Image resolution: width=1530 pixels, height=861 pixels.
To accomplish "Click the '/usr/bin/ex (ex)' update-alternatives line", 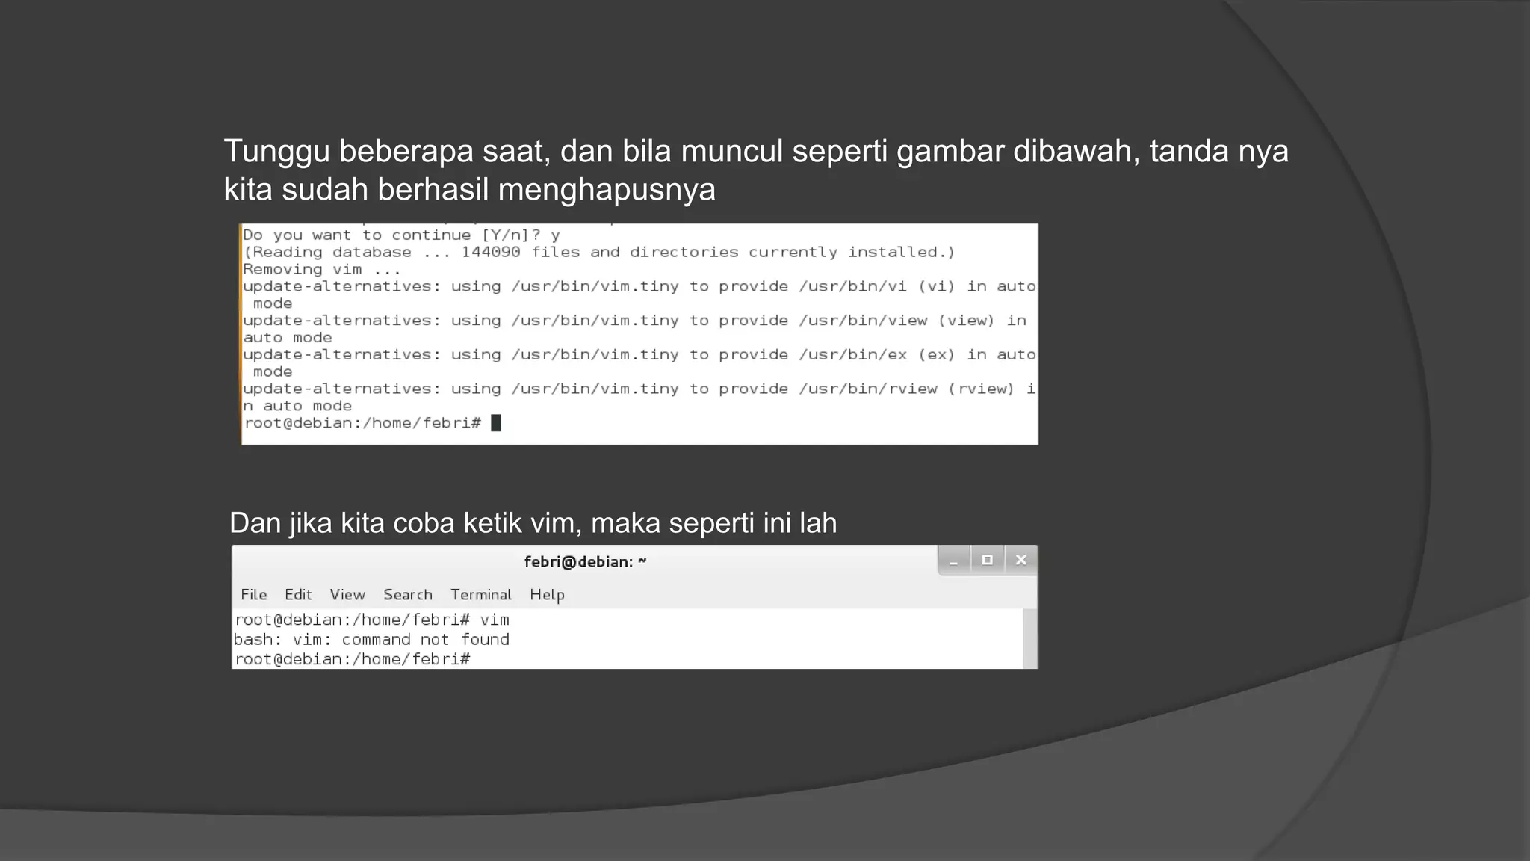I will pos(639,362).
